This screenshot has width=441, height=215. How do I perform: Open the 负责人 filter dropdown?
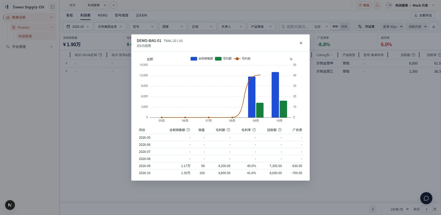[x=232, y=26]
